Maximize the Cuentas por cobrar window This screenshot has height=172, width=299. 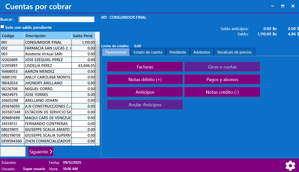[283, 6]
